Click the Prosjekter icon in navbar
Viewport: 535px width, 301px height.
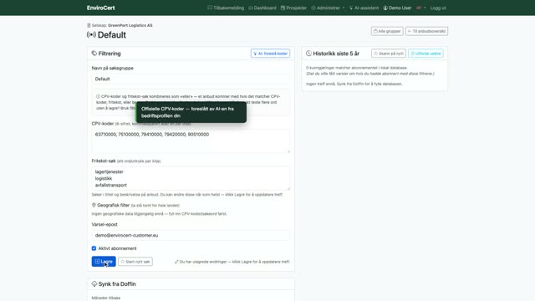pyautogui.click(x=283, y=8)
